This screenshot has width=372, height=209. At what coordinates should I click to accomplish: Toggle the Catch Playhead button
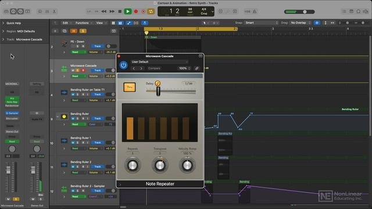145,23
